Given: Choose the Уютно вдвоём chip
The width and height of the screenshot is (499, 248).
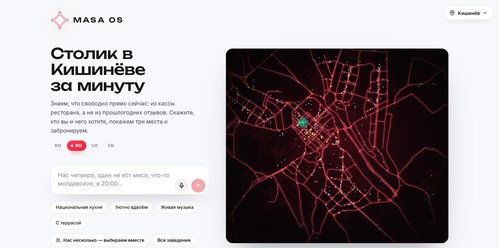Looking at the screenshot, I should coord(131,207).
